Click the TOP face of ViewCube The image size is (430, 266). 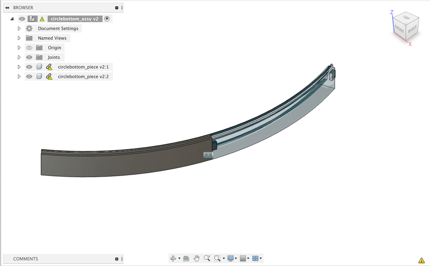(x=406, y=18)
